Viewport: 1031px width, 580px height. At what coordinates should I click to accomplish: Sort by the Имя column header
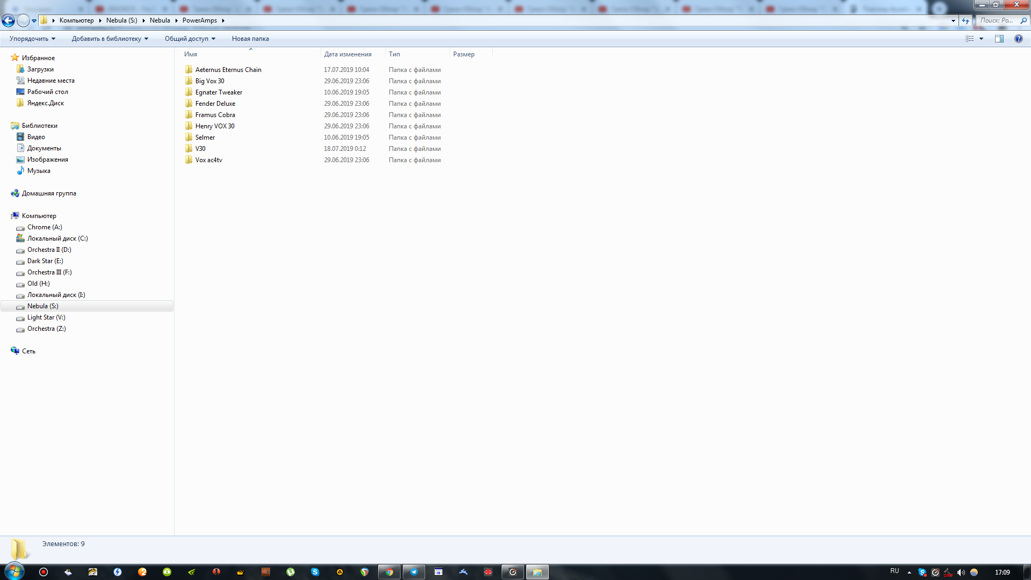tap(250, 54)
